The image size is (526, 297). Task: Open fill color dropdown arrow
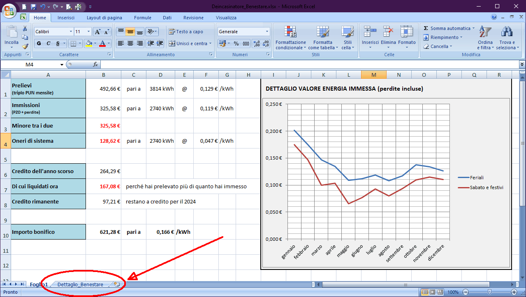(95, 43)
